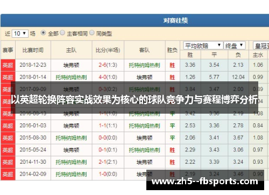Image resolution: width=269 pixels, height=195 pixels.
Task: Click handicap value 0.99
Action: 258,77
